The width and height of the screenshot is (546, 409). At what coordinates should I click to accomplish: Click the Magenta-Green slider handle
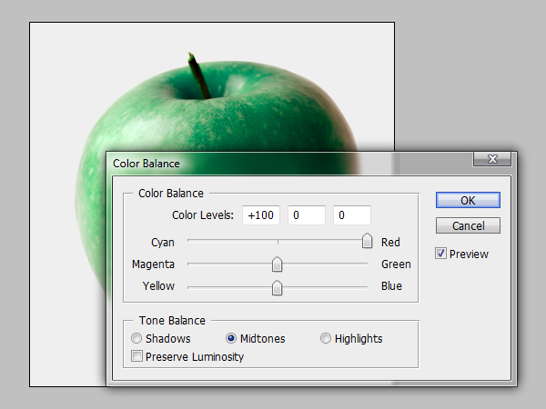click(277, 264)
